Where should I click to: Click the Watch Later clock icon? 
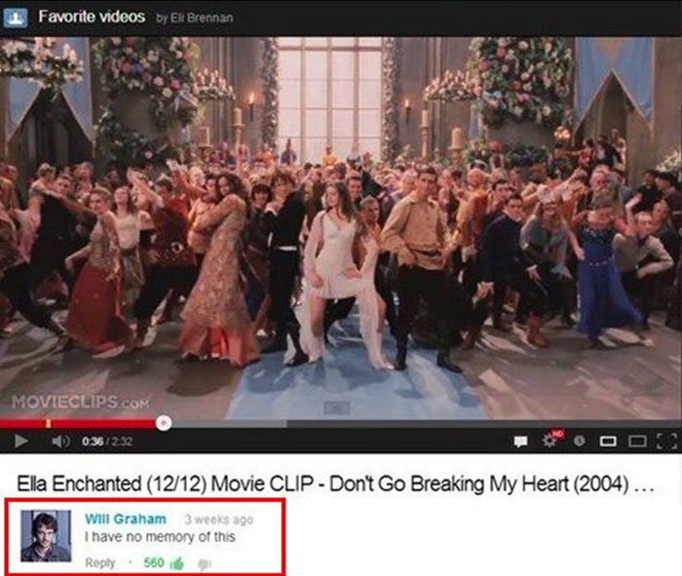579,442
